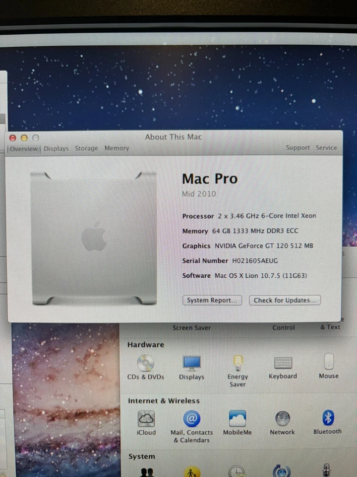Click the Mac Pro tower image
This screenshot has width=357, height=477.
point(94,238)
